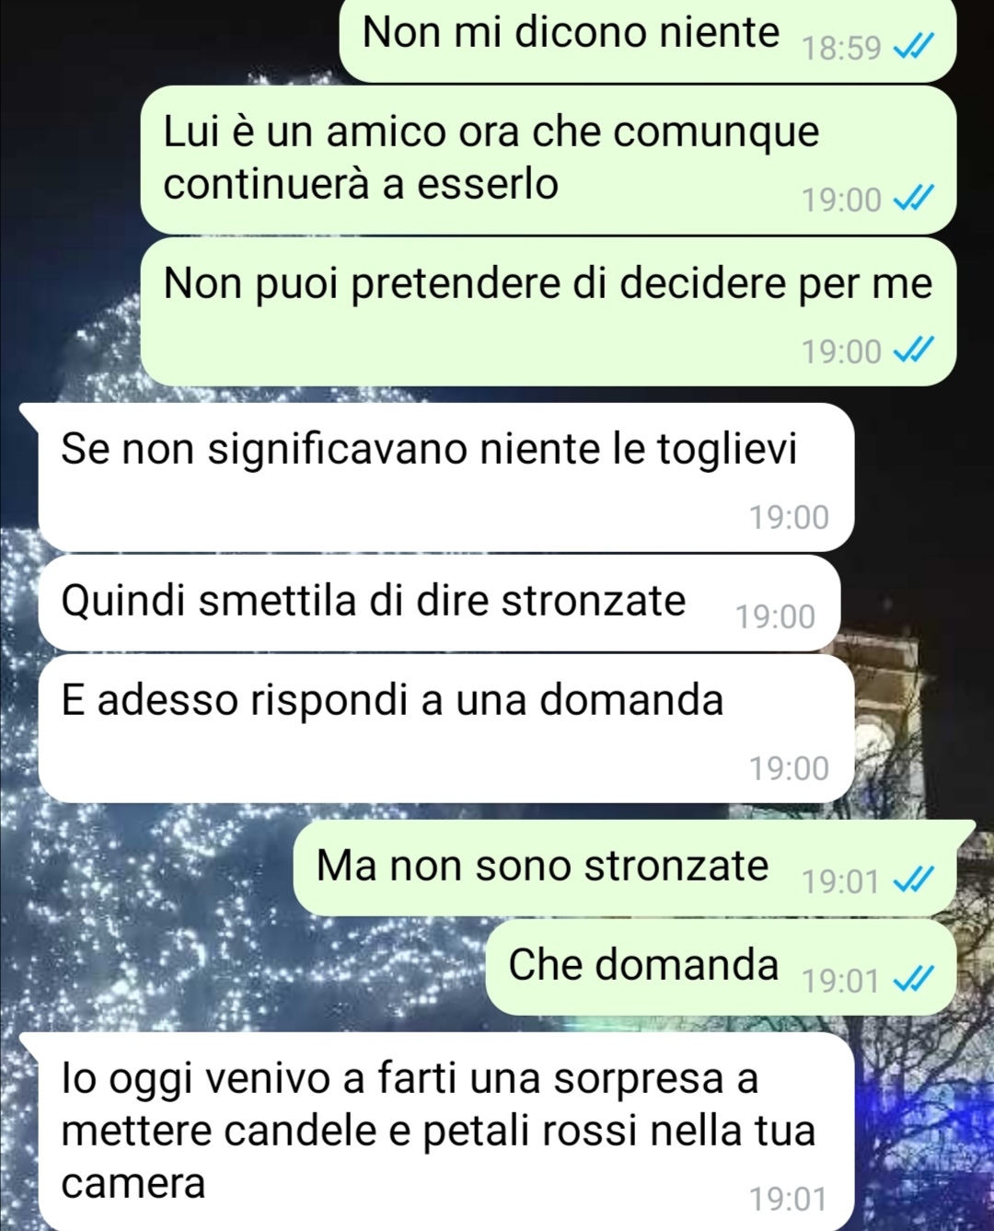
Task: Select the 'Io oggi venivo a farti una sorpresa' message
Action: [x=438, y=1132]
